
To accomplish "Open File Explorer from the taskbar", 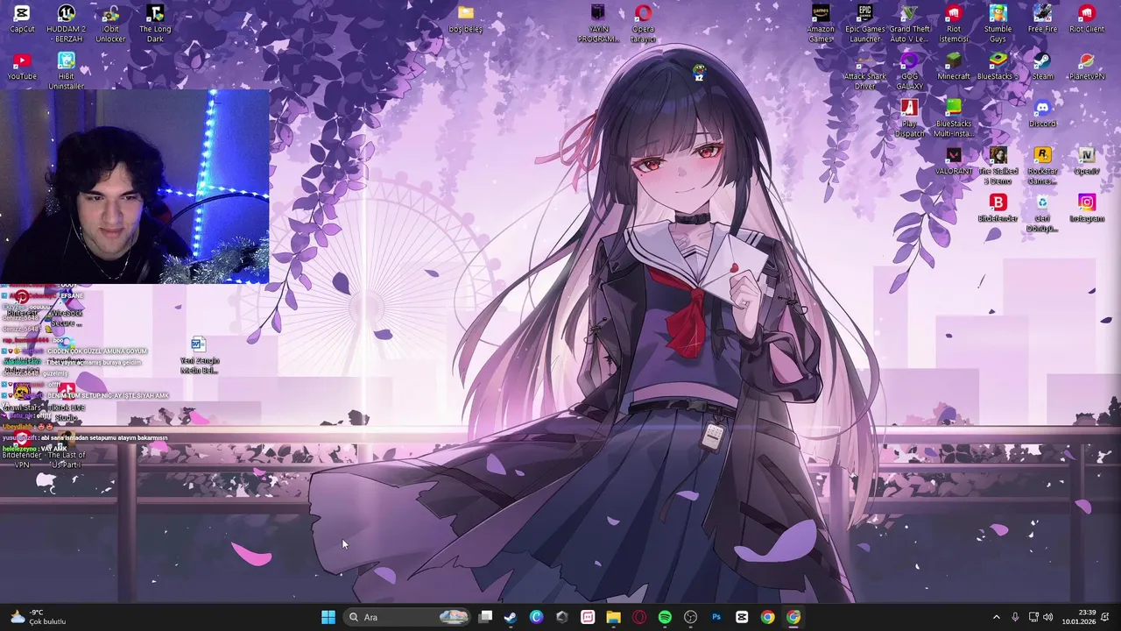I will (x=613, y=617).
